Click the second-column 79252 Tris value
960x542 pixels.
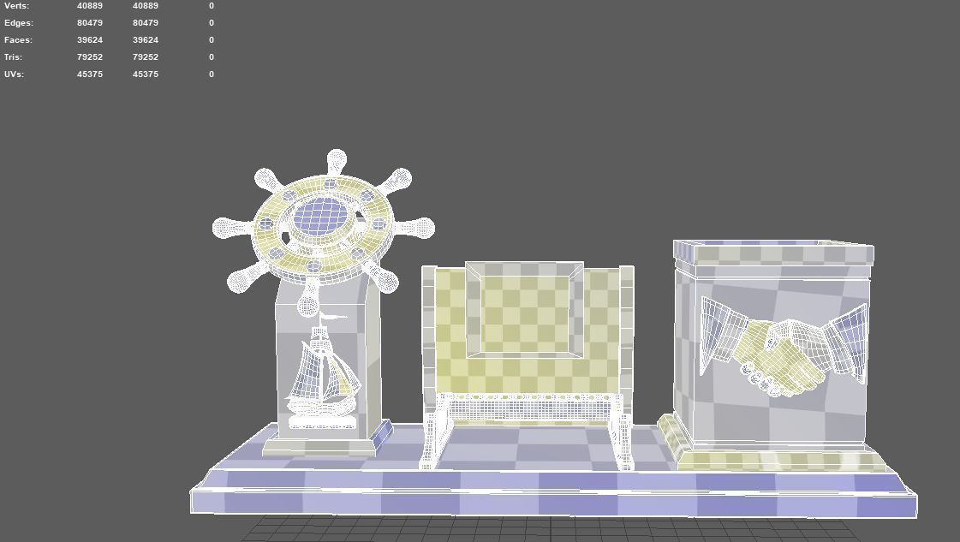tap(146, 57)
